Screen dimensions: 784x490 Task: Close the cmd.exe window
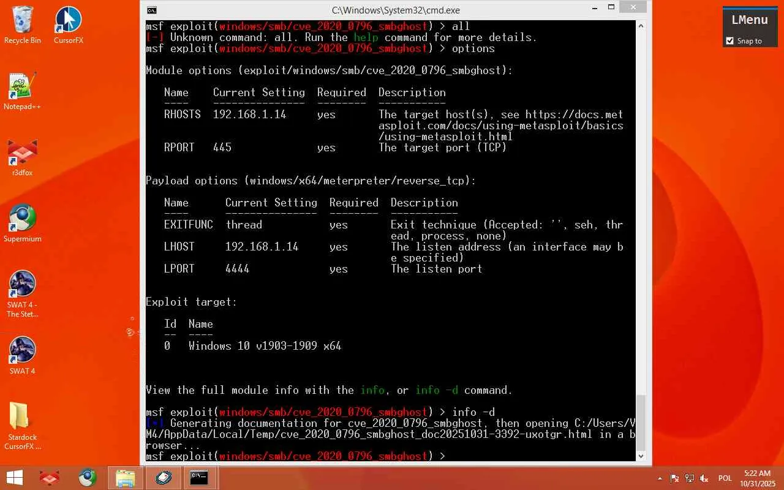[633, 7]
